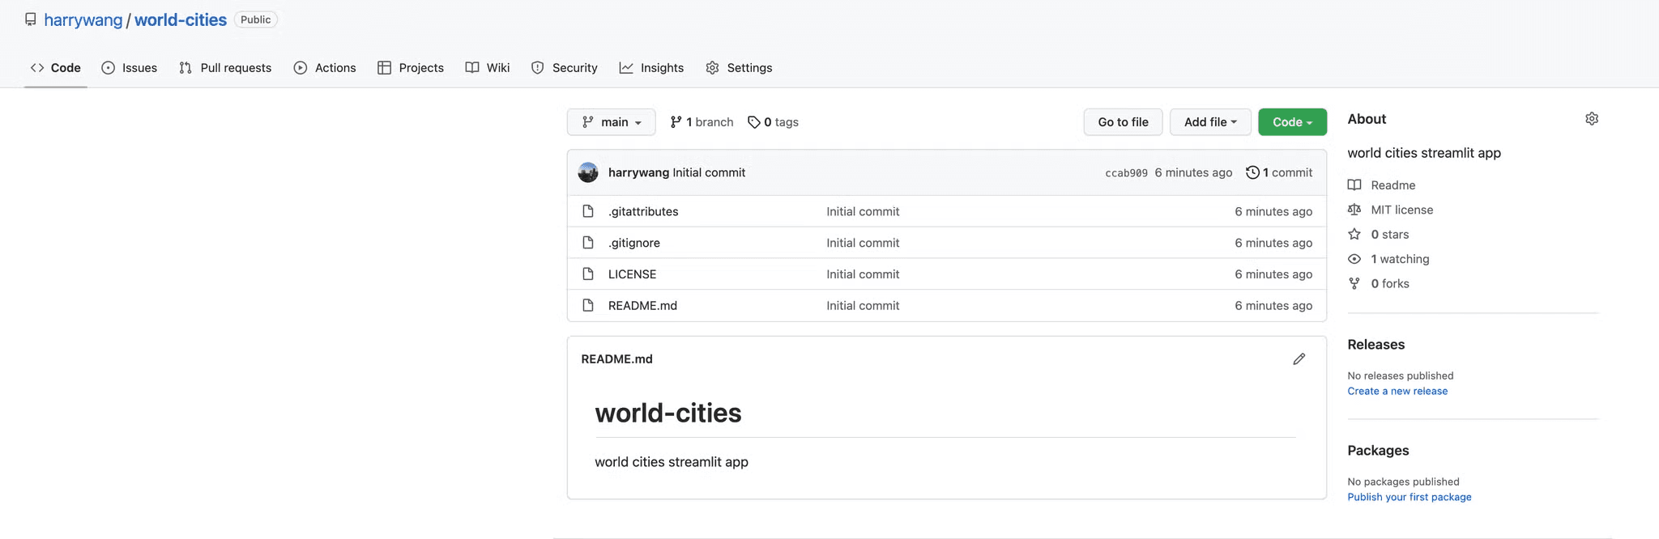View the 0 stars link

(x=1378, y=235)
